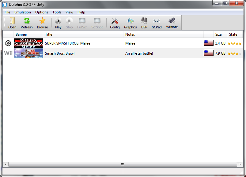Open the Emulation menu

click(23, 12)
